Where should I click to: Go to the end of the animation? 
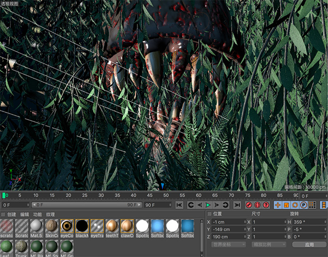tap(237, 205)
